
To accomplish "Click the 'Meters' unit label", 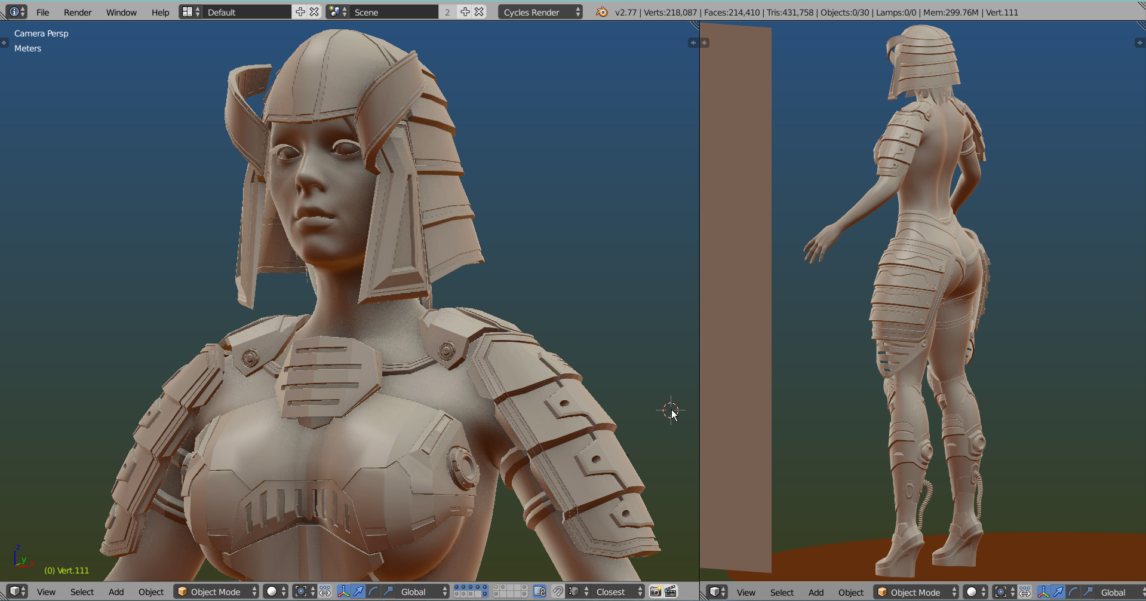I will [x=27, y=48].
